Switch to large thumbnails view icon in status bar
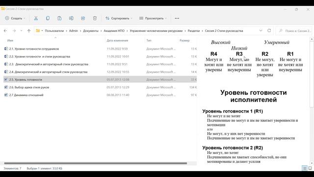314x177 pixels. (310, 168)
